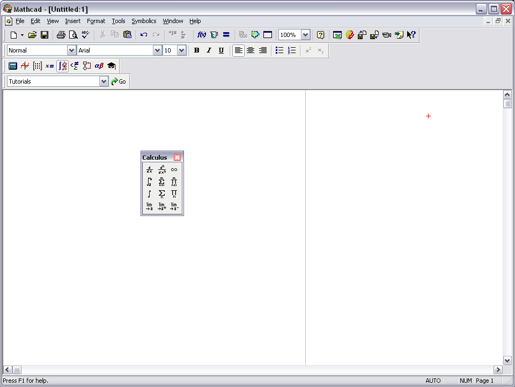Click the horizontal scrollbar right arrow
This screenshot has width=515, height=387.
point(498,370)
